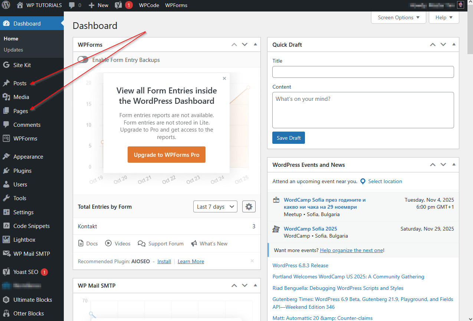Viewport: 473px width, 321px height.
Task: Open Plugins in the sidebar menu
Action: 22,171
